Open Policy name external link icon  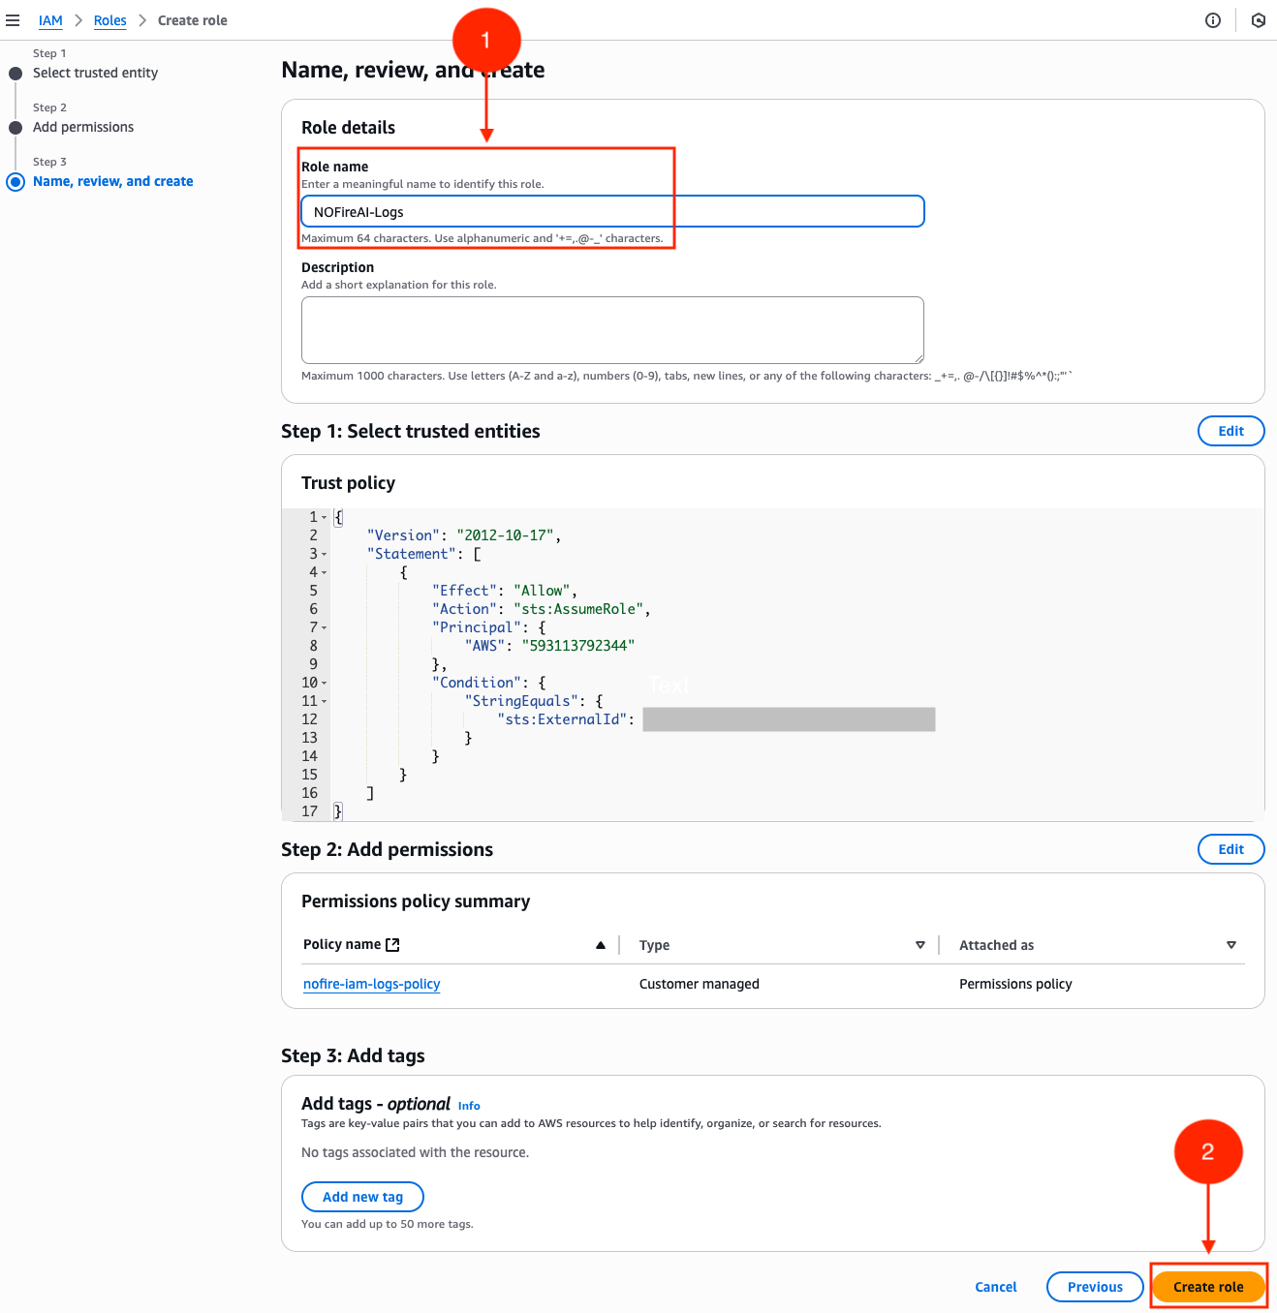click(x=392, y=945)
